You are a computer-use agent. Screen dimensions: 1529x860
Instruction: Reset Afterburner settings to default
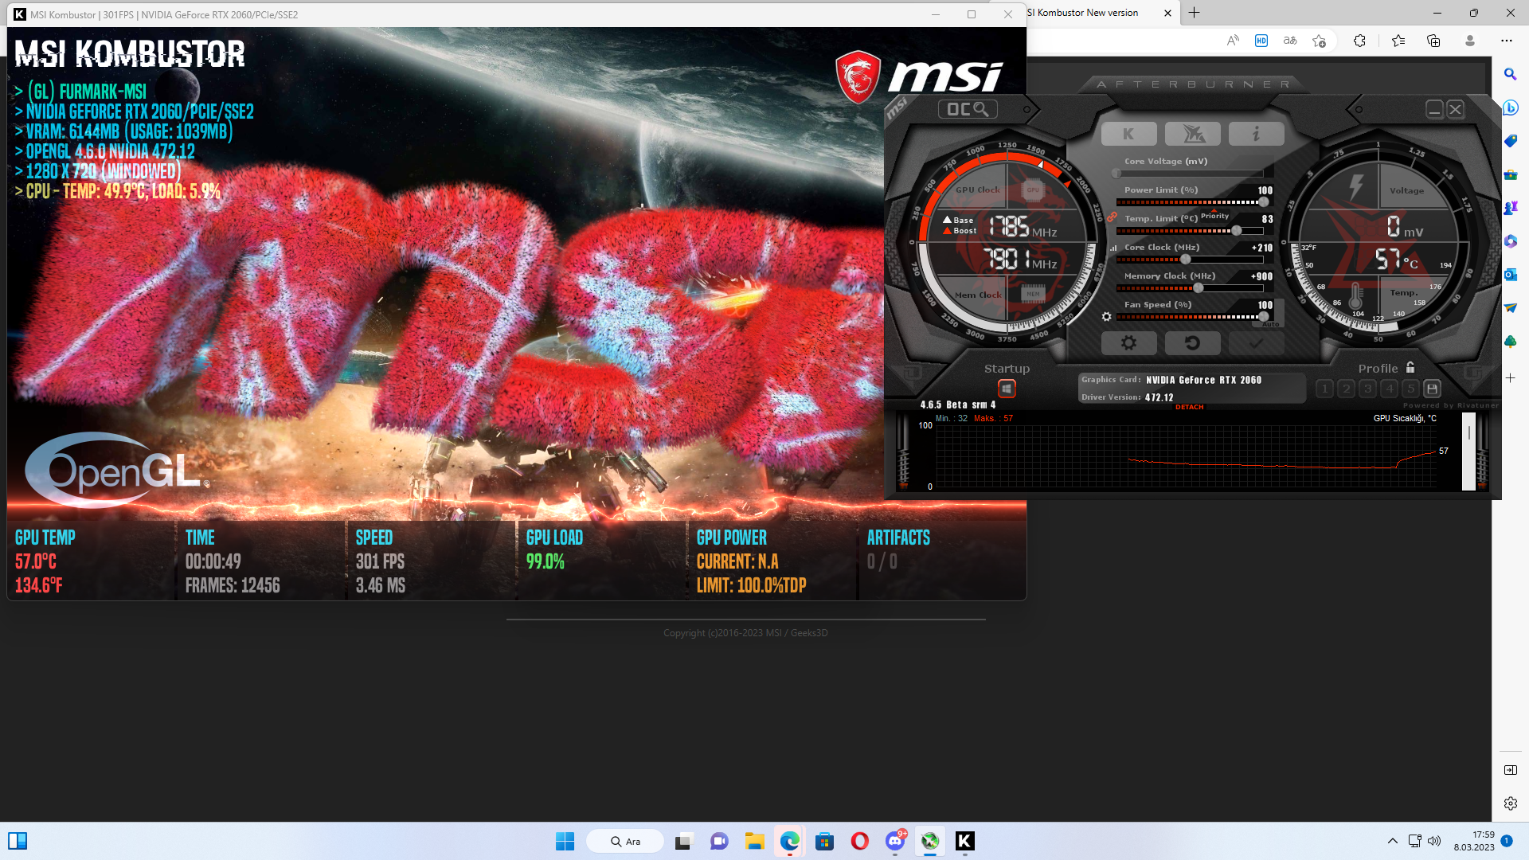[1192, 343]
